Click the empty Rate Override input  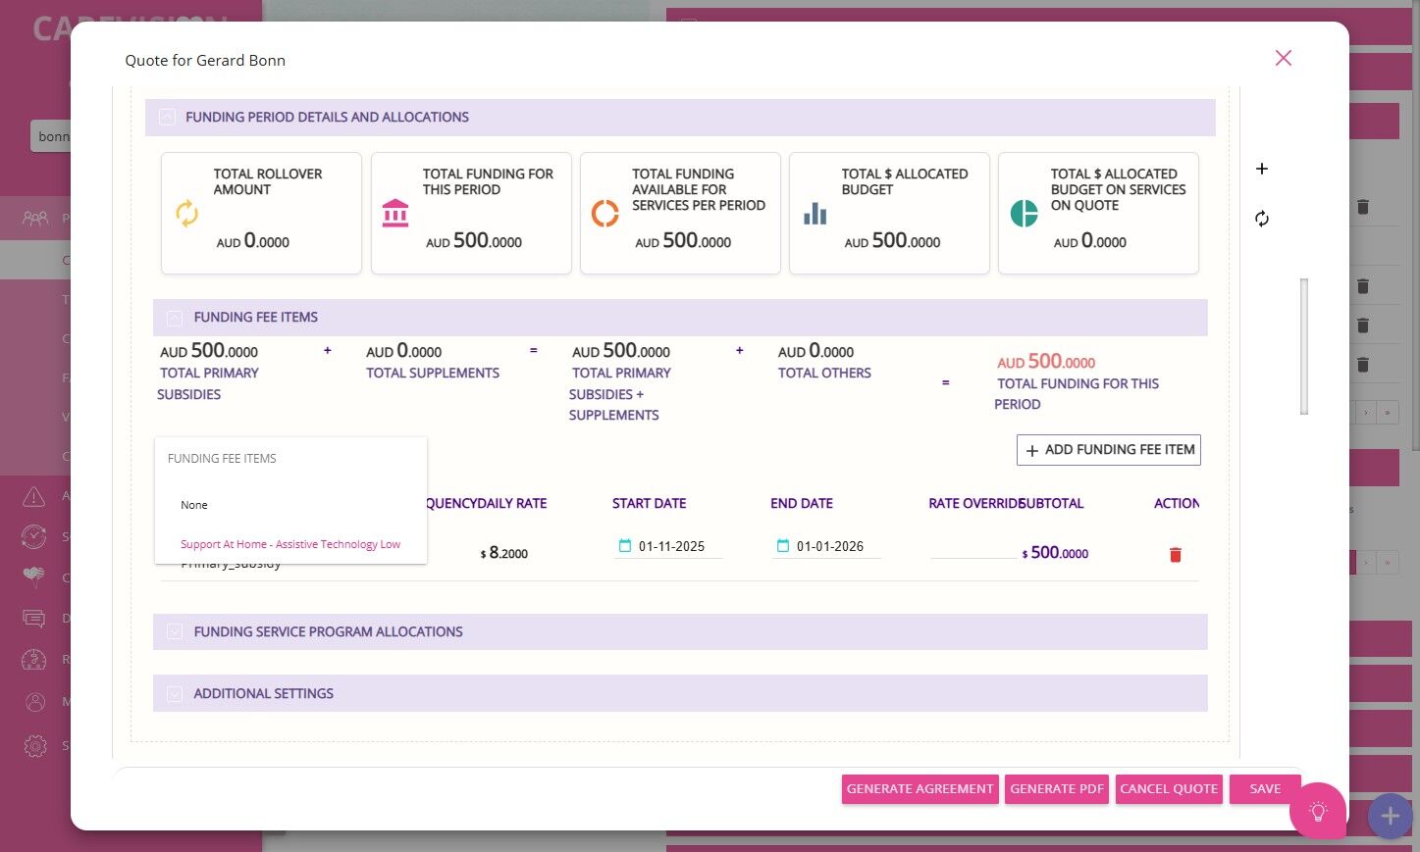pyautogui.click(x=973, y=548)
